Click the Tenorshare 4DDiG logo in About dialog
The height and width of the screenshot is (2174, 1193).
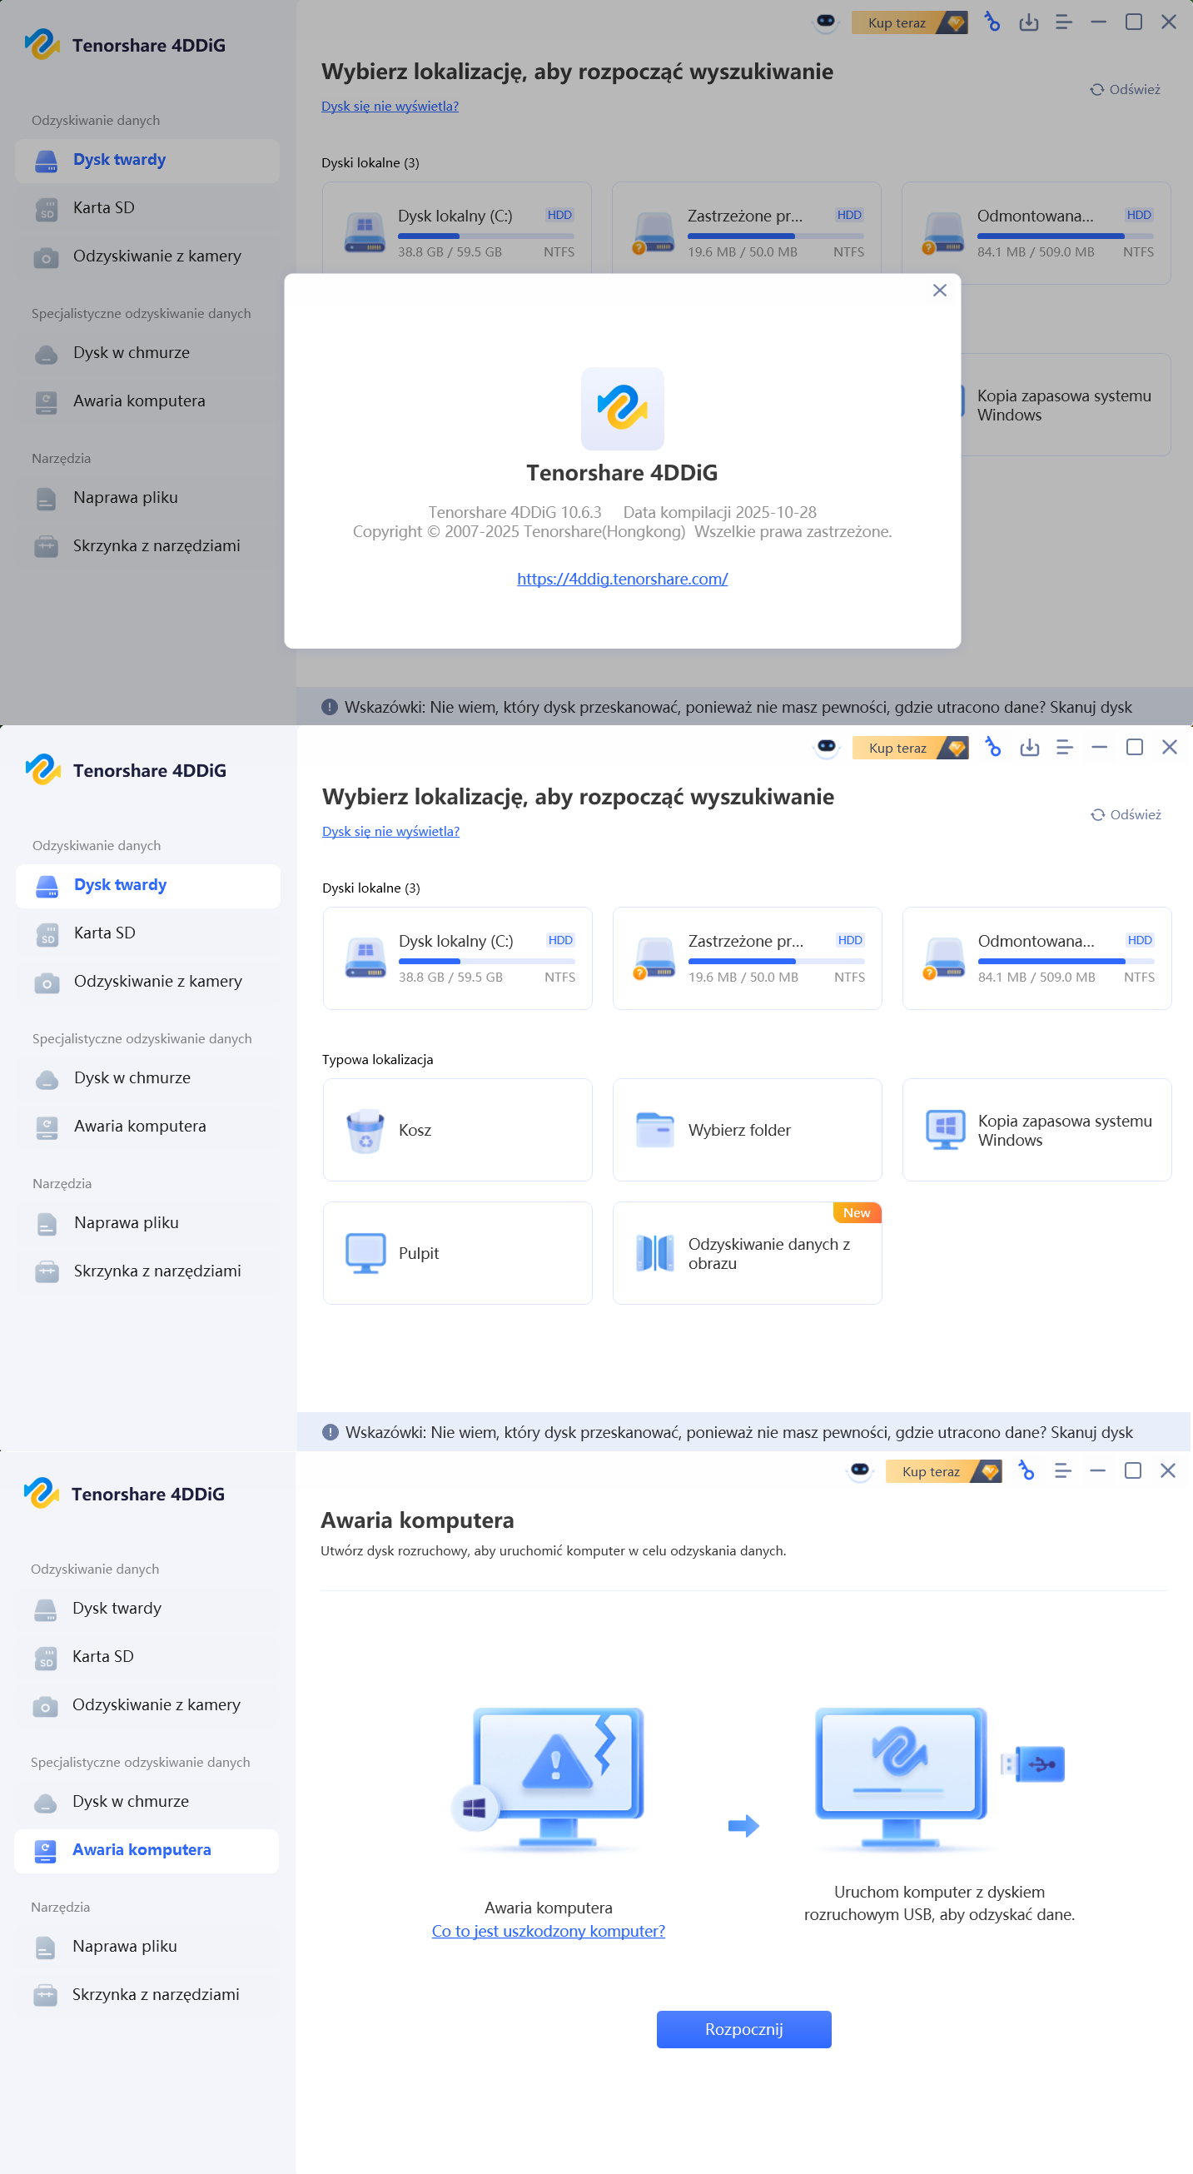[x=622, y=409]
